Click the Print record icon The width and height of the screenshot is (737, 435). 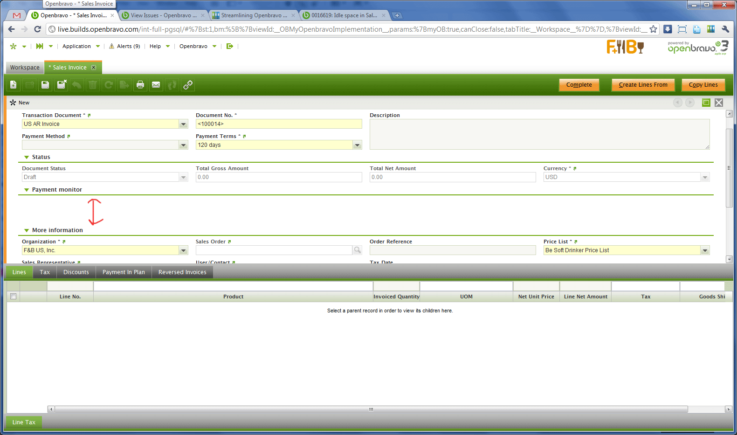tap(140, 85)
